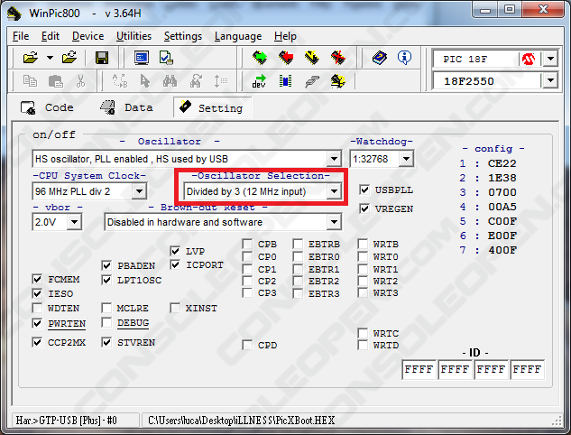571x435 pixels.
Task: Click the blue book icon
Action: click(x=380, y=58)
